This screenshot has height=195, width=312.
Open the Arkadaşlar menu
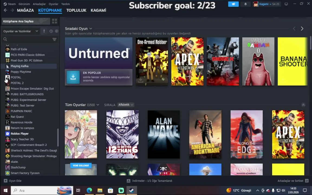pos(39,4)
